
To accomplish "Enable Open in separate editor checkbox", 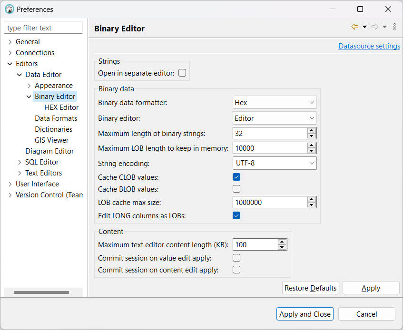I will point(182,73).
